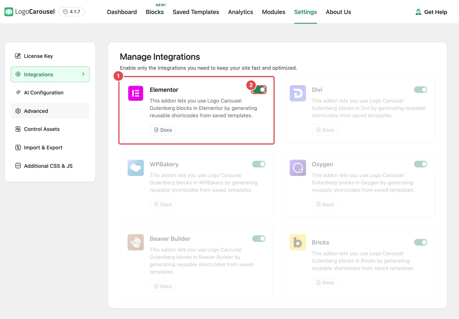Click the Beaver Builder logo icon

pos(136,242)
